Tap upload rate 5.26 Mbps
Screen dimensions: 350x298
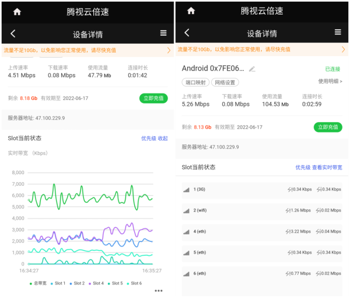[x=195, y=104]
